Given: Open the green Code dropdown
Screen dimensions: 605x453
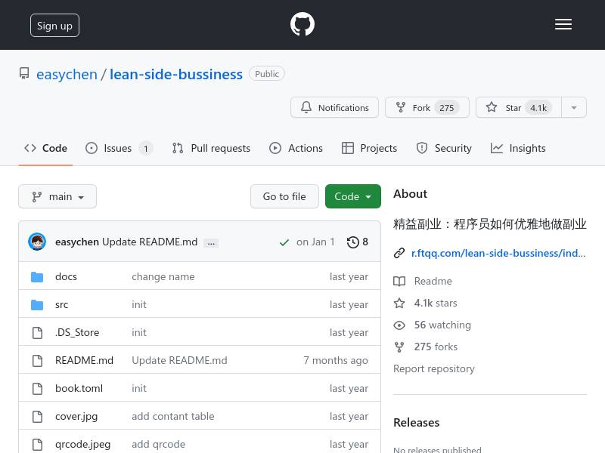Looking at the screenshot, I should (x=353, y=196).
